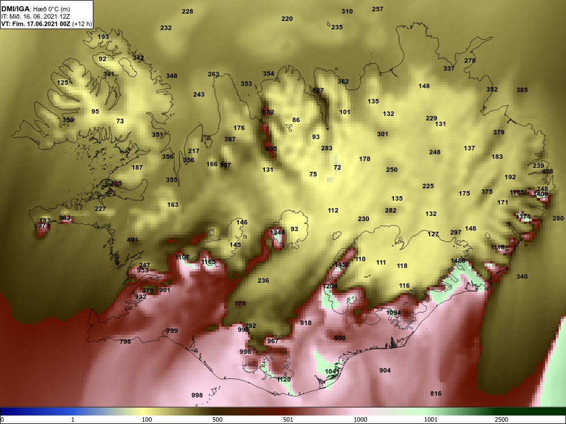566x424 pixels.
Task: Click the value 86 on the map
Action: click(x=296, y=120)
